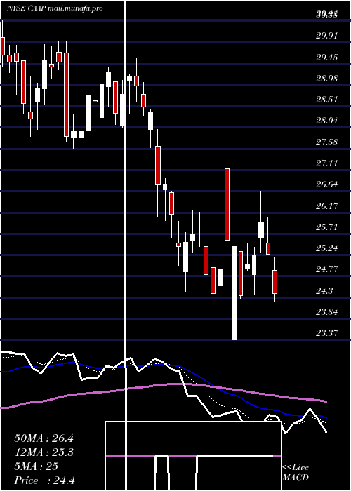This screenshot has height=491, width=351.
Task: Click the 28.04 price axis value
Action: (x=327, y=121)
